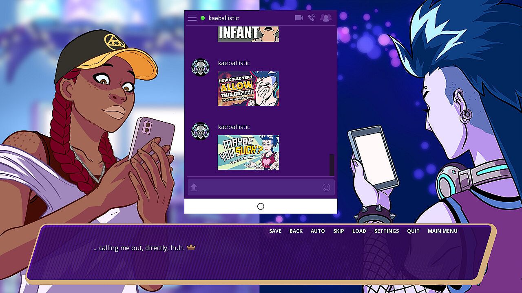Screen dimensions: 522x293
Task: Open the group members icon
Action: point(325,18)
